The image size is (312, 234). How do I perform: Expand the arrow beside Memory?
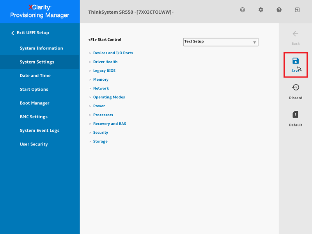(x=90, y=80)
